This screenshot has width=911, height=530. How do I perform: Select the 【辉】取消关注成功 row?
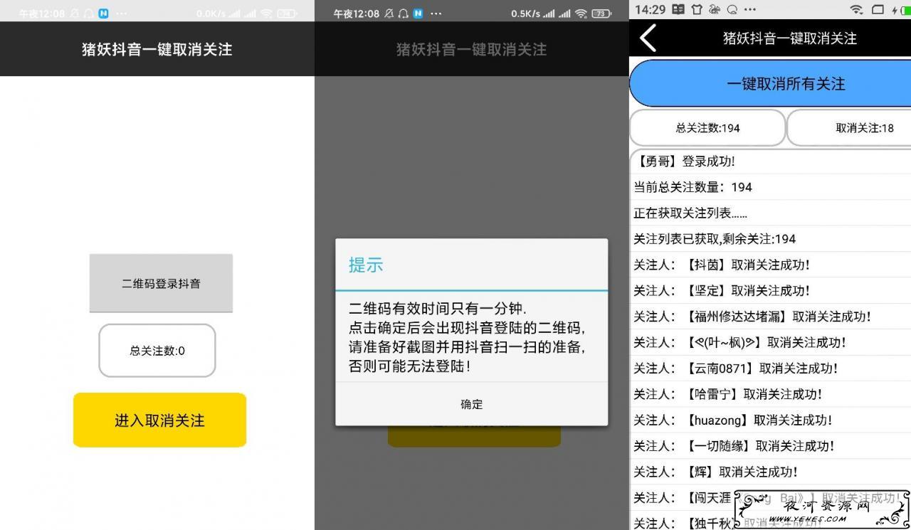tap(771, 472)
